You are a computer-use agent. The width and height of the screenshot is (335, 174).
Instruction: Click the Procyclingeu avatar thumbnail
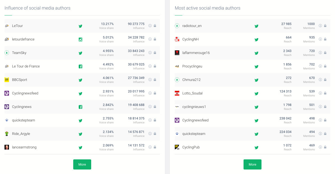click(x=177, y=66)
